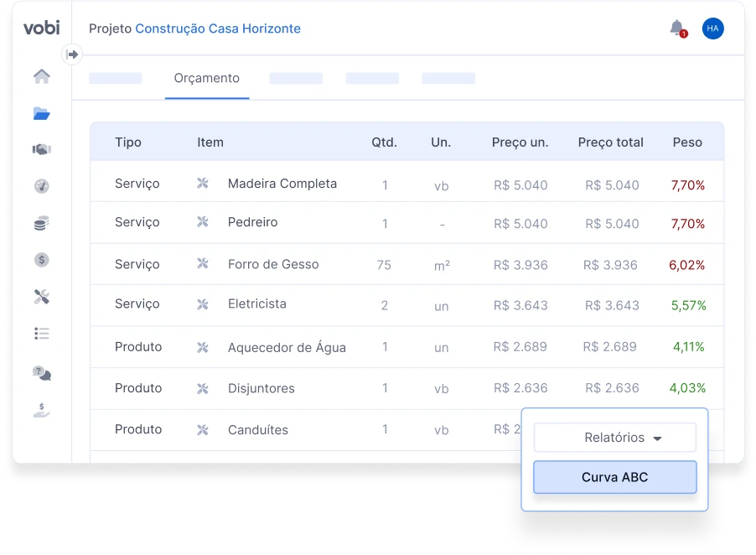Open the hand holding dollar icon
The height and width of the screenshot is (555, 756).
(x=41, y=410)
